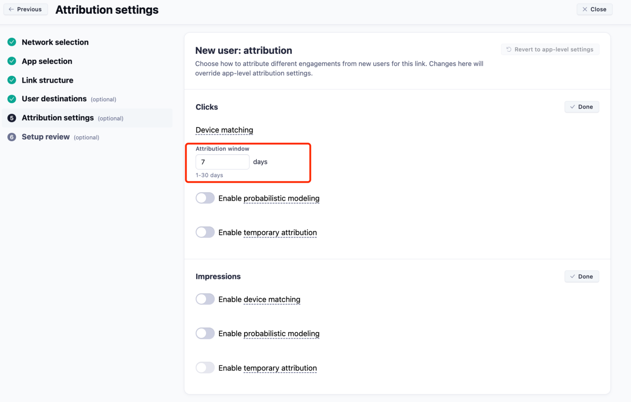Click the Link structure green checkmark icon
This screenshot has width=631, height=402.
coord(12,80)
